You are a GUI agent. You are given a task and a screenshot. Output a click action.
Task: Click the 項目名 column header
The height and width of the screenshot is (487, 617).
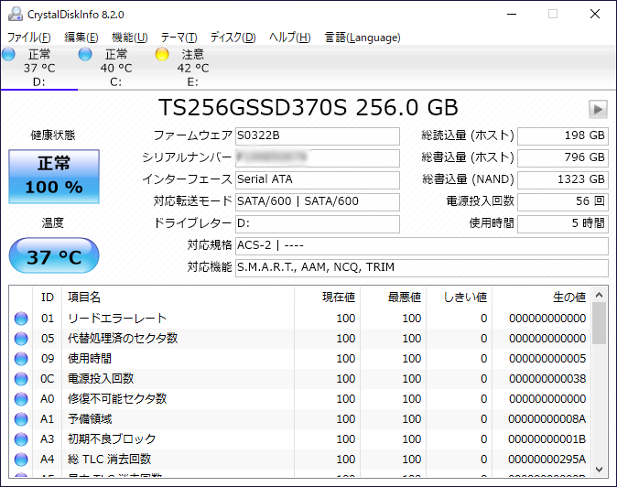[178, 297]
